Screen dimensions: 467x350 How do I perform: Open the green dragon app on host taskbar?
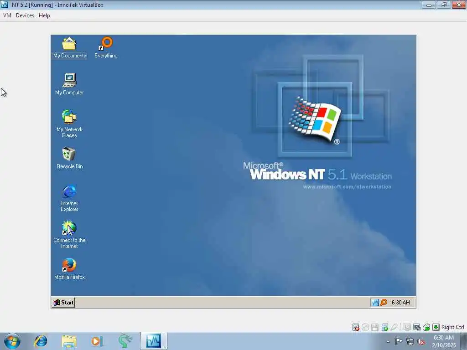pyautogui.click(x=125, y=341)
